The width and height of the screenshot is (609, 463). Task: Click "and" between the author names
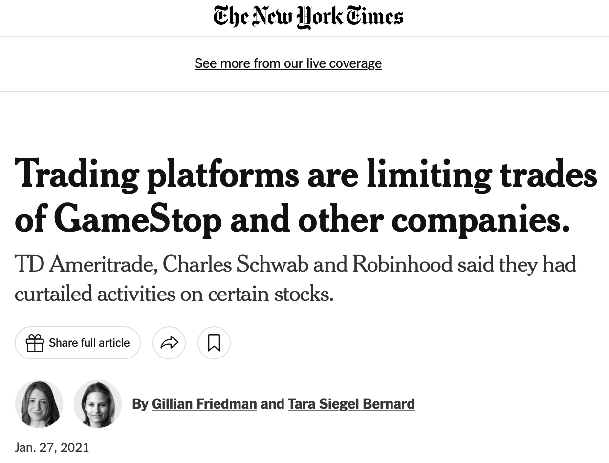click(x=272, y=404)
